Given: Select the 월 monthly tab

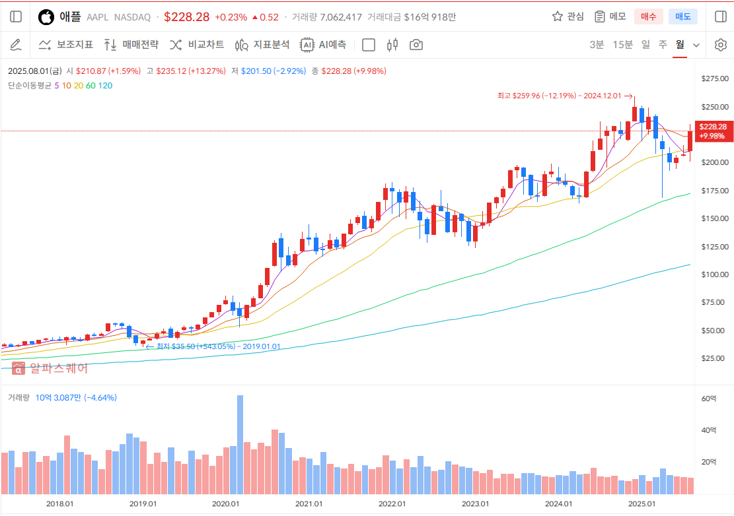Looking at the screenshot, I should tap(680, 45).
